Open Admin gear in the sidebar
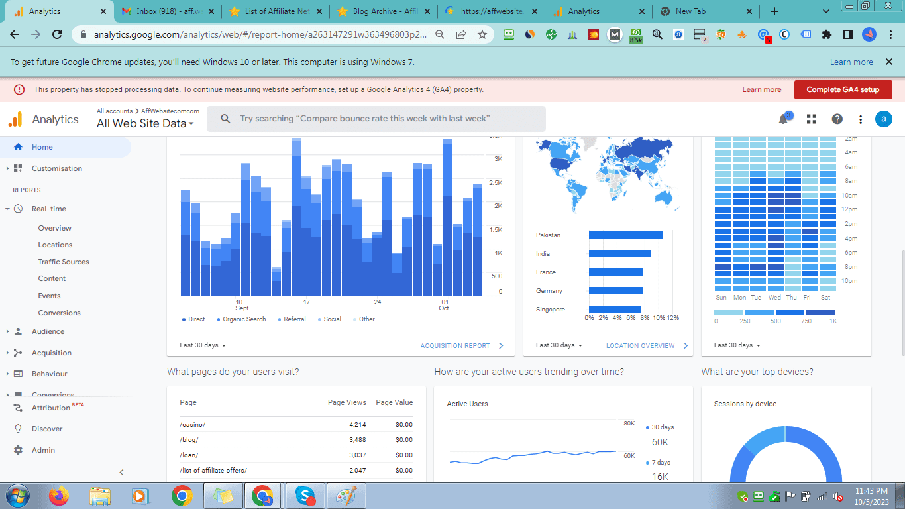Viewport: 905px width, 509px height. 43,450
